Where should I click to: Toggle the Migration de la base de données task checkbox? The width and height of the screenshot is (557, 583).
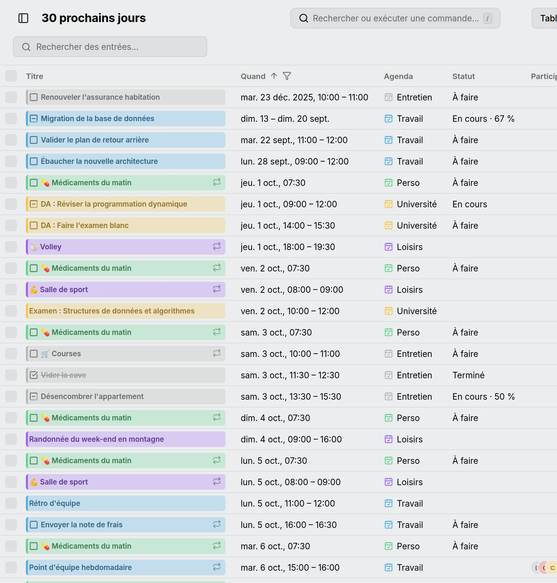[x=34, y=119]
